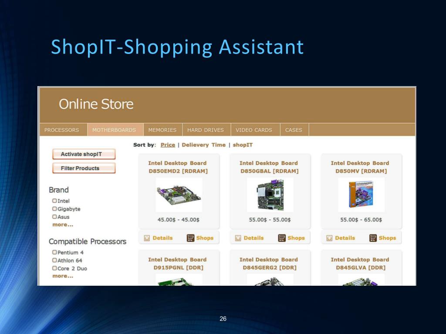Screen dimensions: 446x334
Task: Open Details link for D850MV board
Action: tap(345, 238)
